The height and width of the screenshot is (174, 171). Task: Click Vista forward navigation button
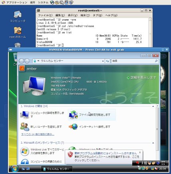pyautogui.click(x=27, y=61)
